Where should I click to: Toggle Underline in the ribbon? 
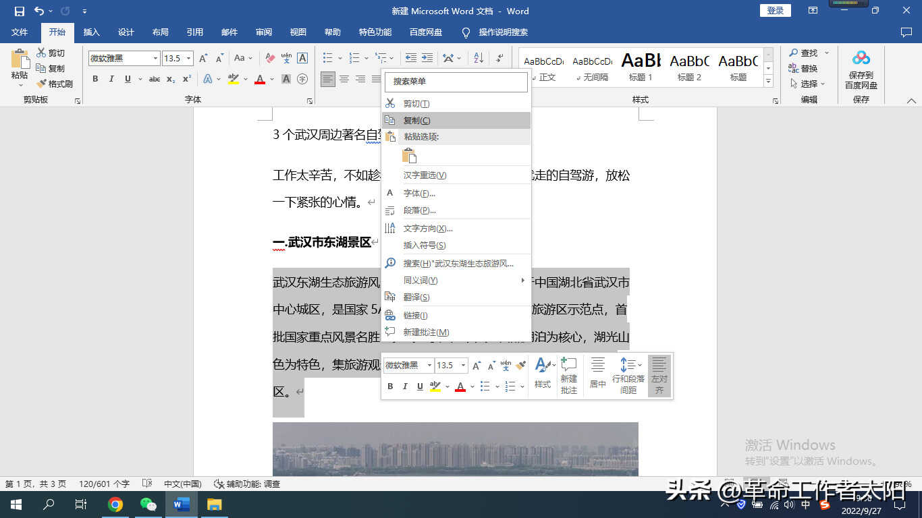[128, 79]
